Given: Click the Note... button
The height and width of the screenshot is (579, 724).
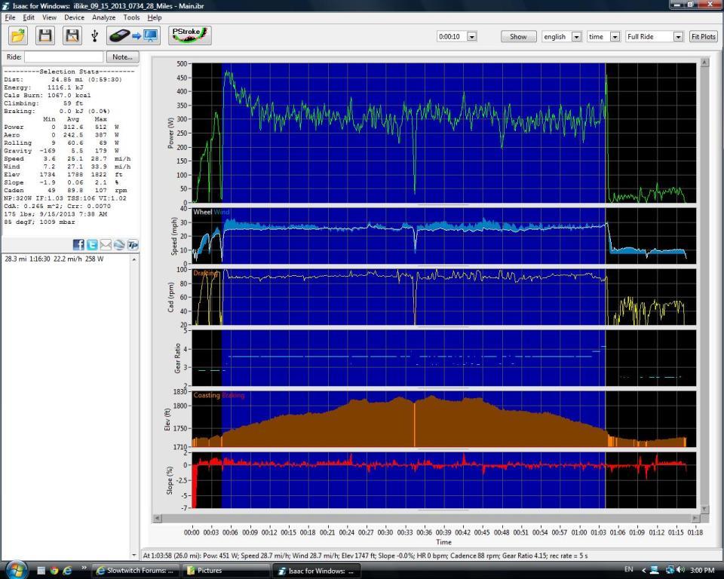Looking at the screenshot, I should [x=122, y=57].
